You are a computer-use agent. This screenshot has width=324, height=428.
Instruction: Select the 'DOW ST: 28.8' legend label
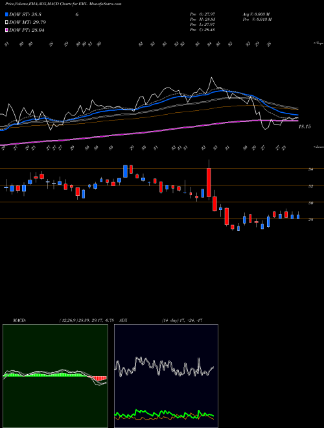point(25,14)
